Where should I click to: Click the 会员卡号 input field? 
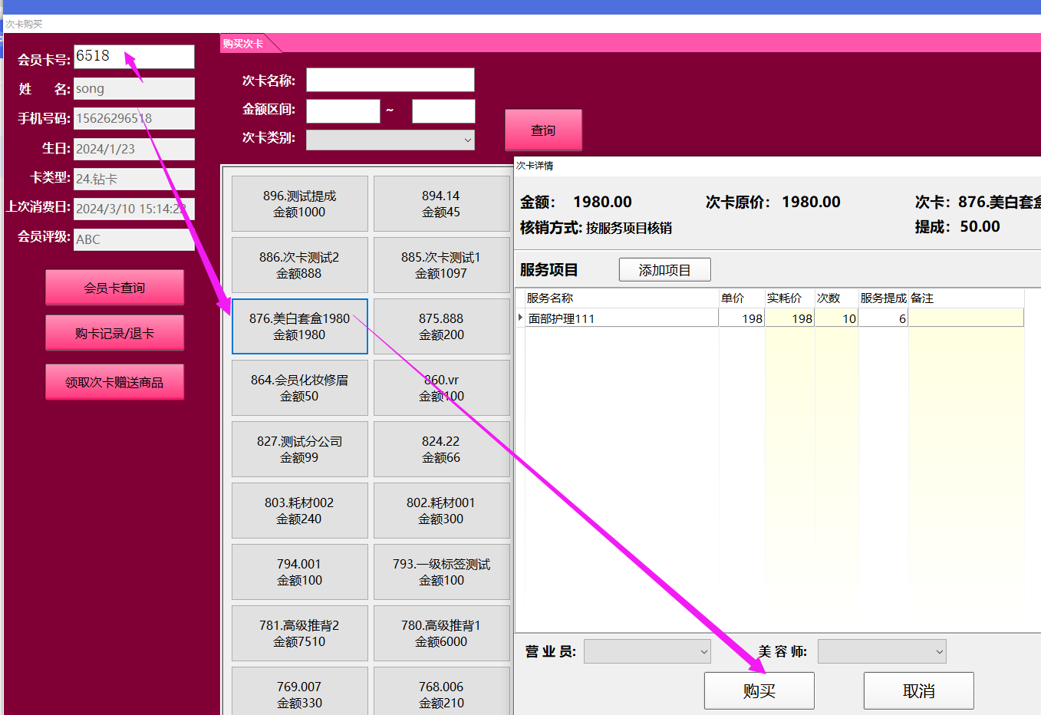coord(133,57)
